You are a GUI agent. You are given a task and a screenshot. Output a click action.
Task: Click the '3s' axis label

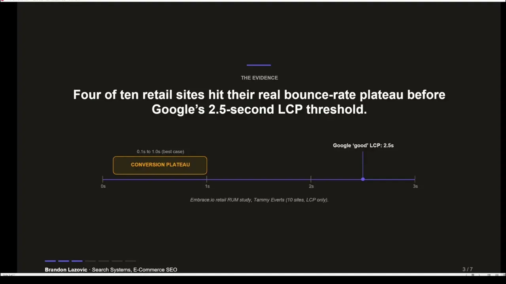tap(415, 186)
